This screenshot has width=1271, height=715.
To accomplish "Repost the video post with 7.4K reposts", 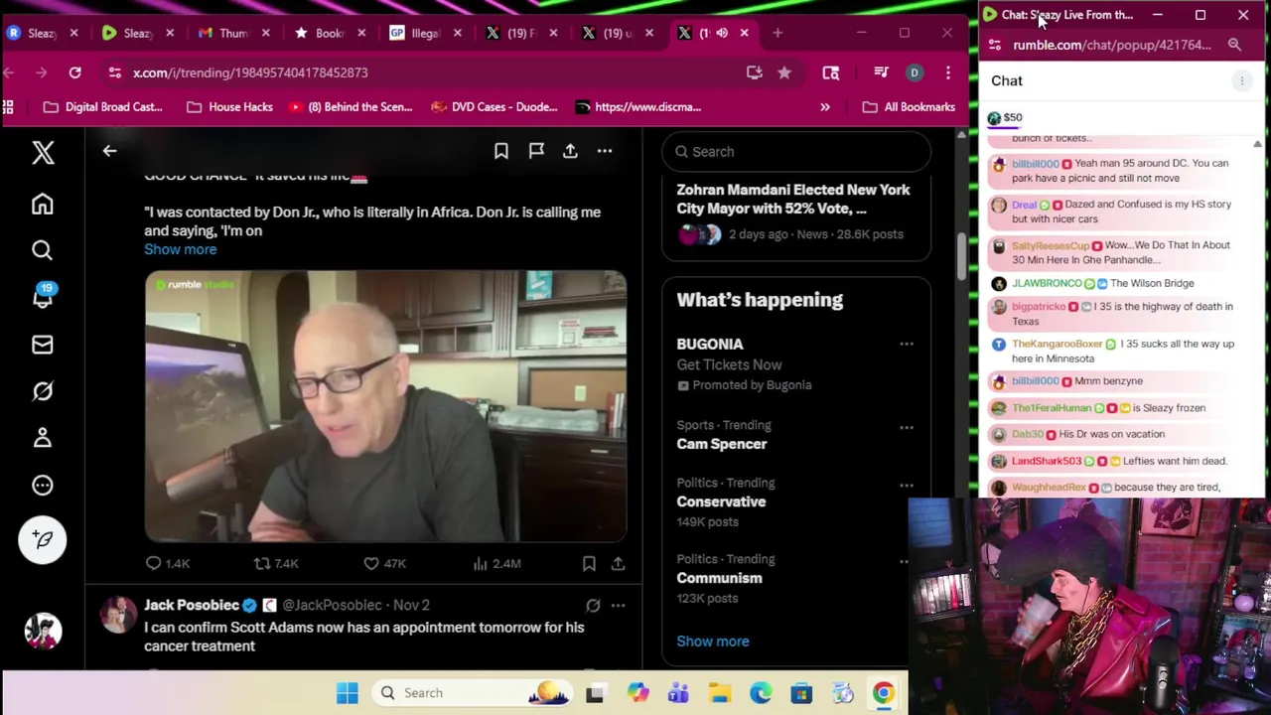I will 276,563.
